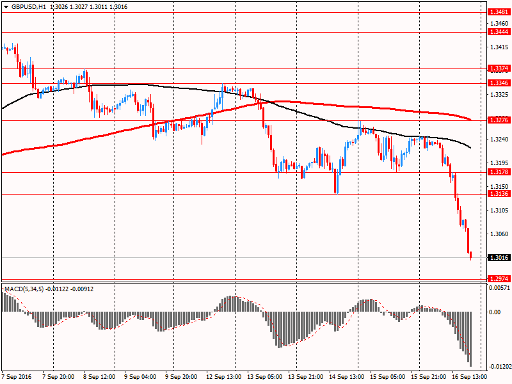The image size is (512, 384).
Task: Click the 8 Sep 12:00 time label
Action: pos(99,377)
